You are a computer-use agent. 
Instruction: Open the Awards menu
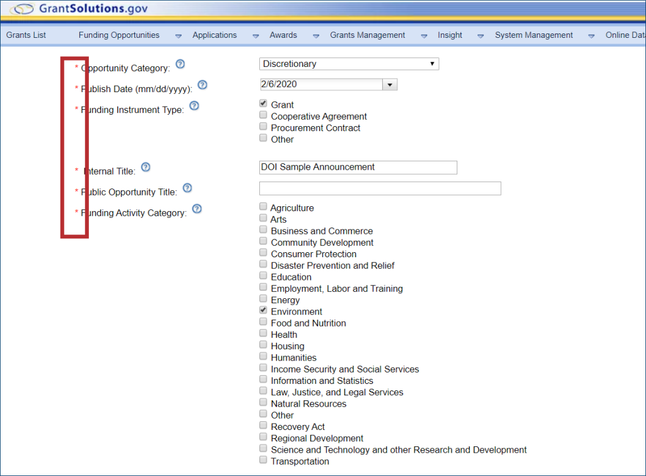(283, 35)
